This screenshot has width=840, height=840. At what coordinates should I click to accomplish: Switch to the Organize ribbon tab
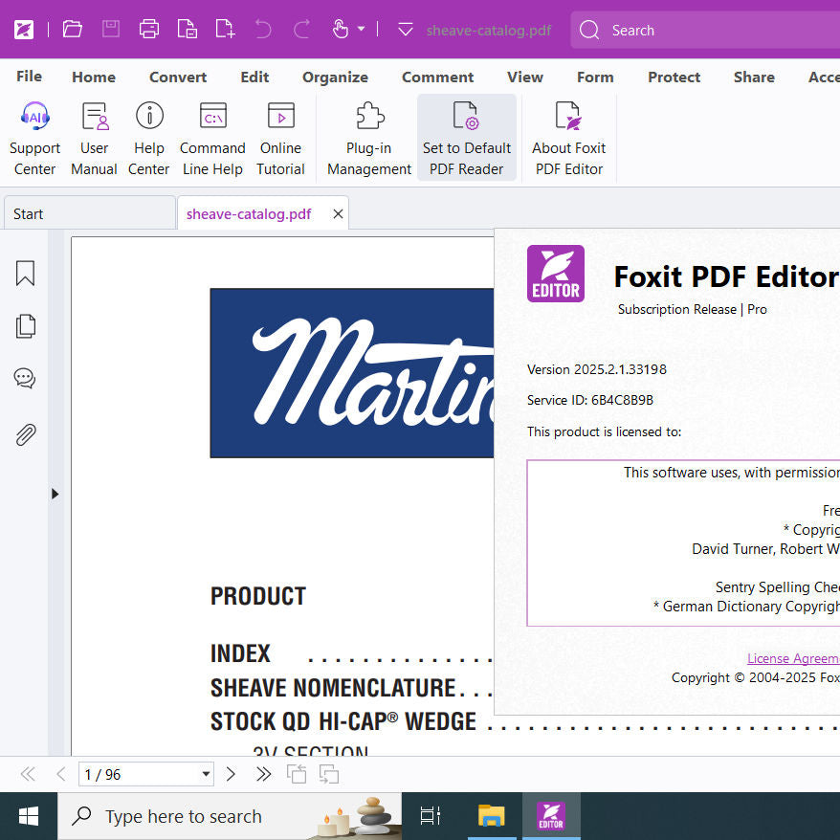[x=336, y=77]
